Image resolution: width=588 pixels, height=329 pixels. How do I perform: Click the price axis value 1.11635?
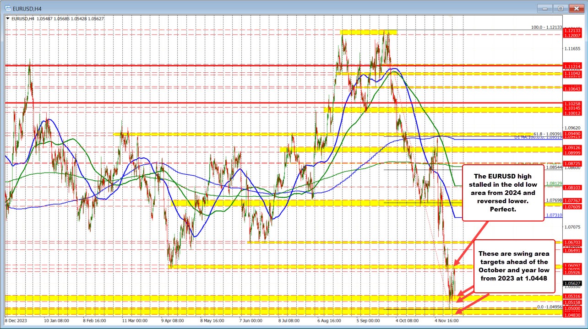coord(572,48)
